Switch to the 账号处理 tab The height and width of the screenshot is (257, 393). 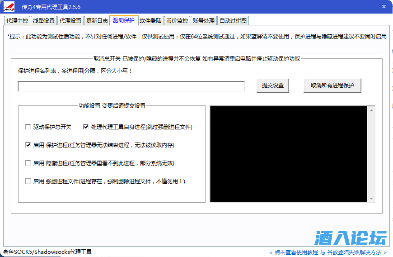click(203, 21)
